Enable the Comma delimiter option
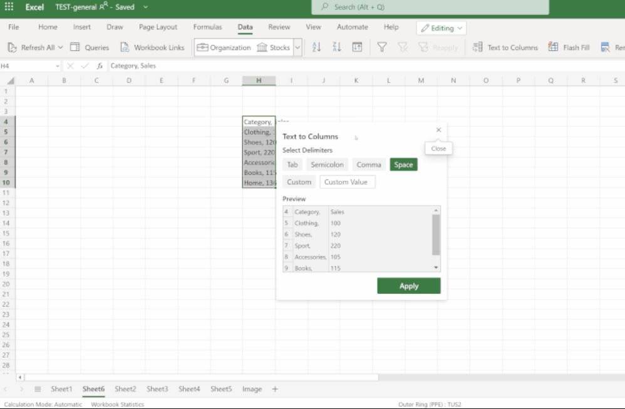Image resolution: width=625 pixels, height=409 pixels. coord(368,164)
